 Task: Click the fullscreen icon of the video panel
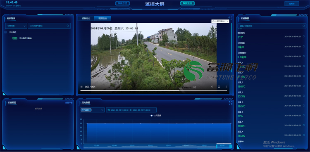point(230,18)
